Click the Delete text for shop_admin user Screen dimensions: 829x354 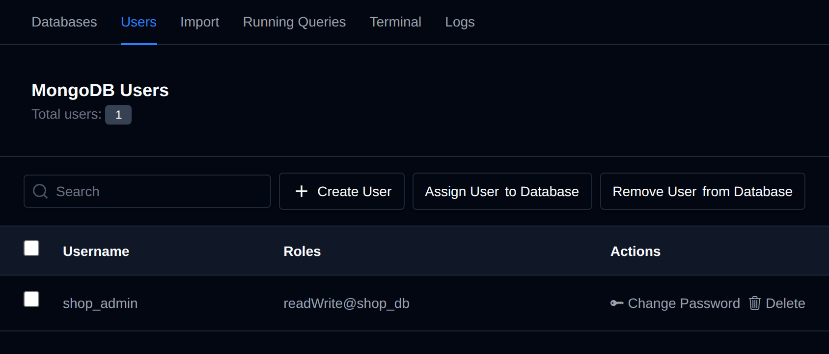click(x=786, y=303)
